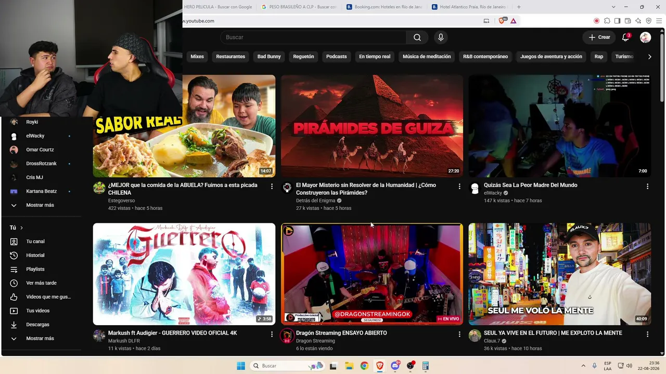Viewport: 666px width, 374px height.
Task: Open a new browser tab
Action: [x=519, y=7]
